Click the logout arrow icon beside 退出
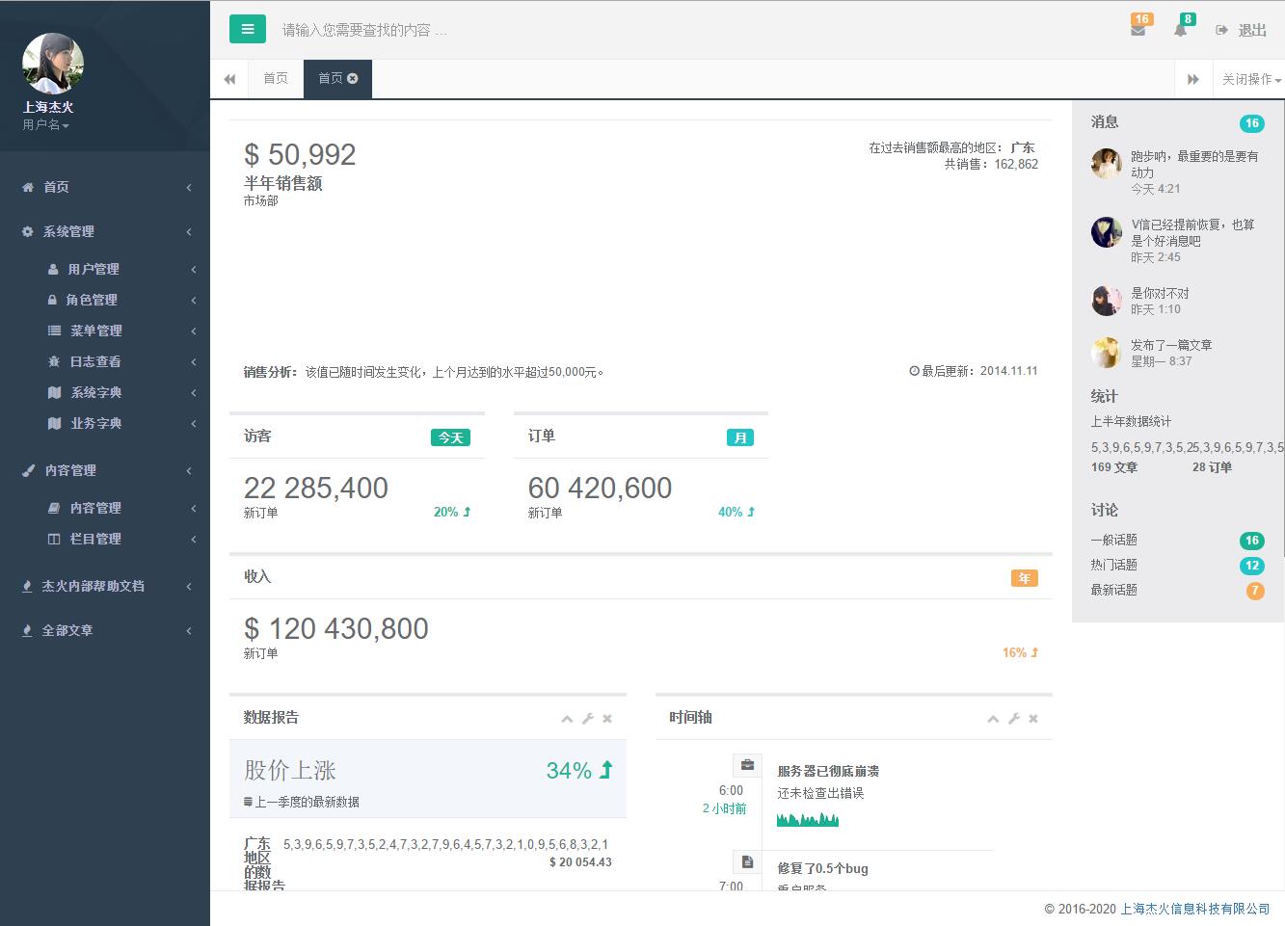The image size is (1285, 926). [x=1222, y=30]
